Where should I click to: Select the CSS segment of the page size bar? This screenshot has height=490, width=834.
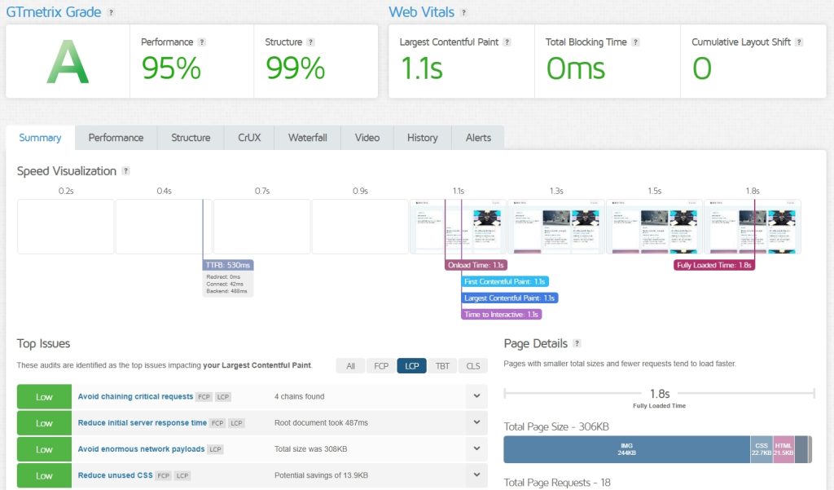point(761,449)
